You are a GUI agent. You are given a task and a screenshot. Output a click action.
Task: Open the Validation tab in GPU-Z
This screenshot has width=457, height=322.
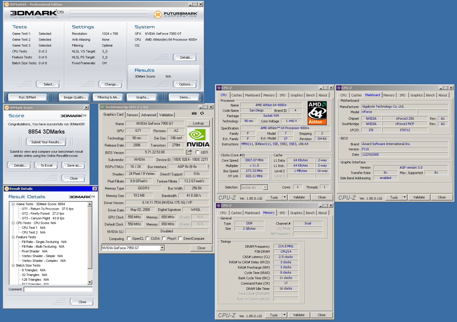click(x=166, y=115)
